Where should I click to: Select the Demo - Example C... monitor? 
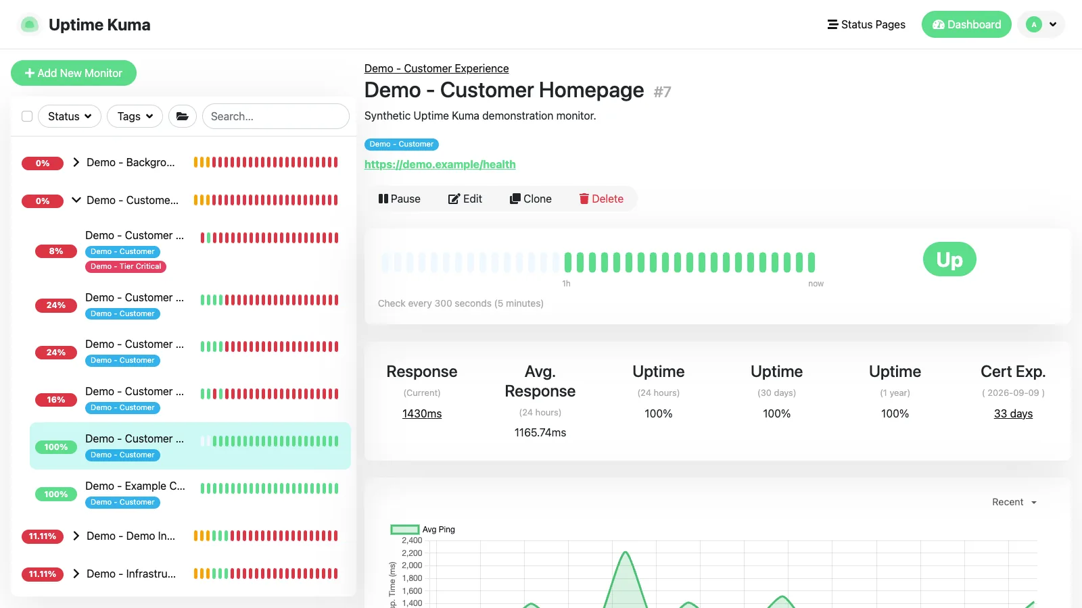190,494
